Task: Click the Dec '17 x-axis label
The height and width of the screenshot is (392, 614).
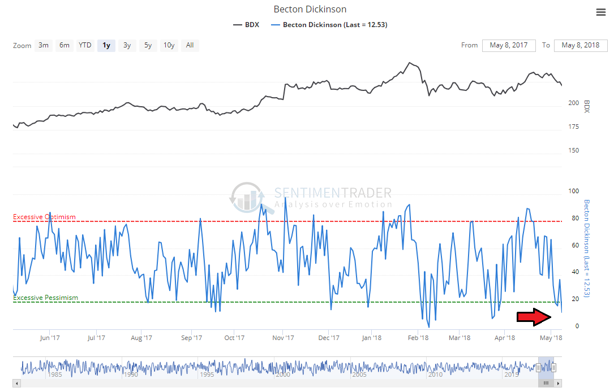Action: click(x=329, y=338)
